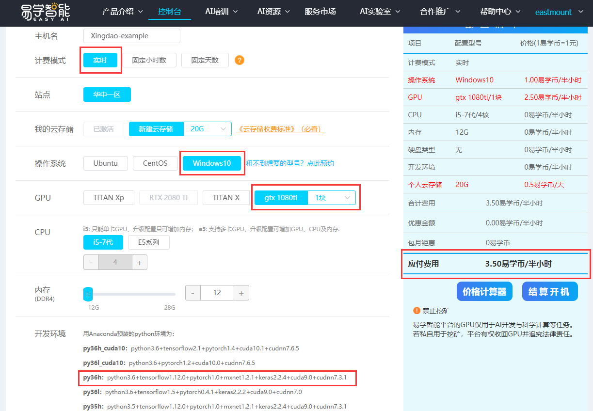Image resolution: width=593 pixels, height=411 pixels.
Task: Expand the AI实验室 menu
Action: point(380,12)
